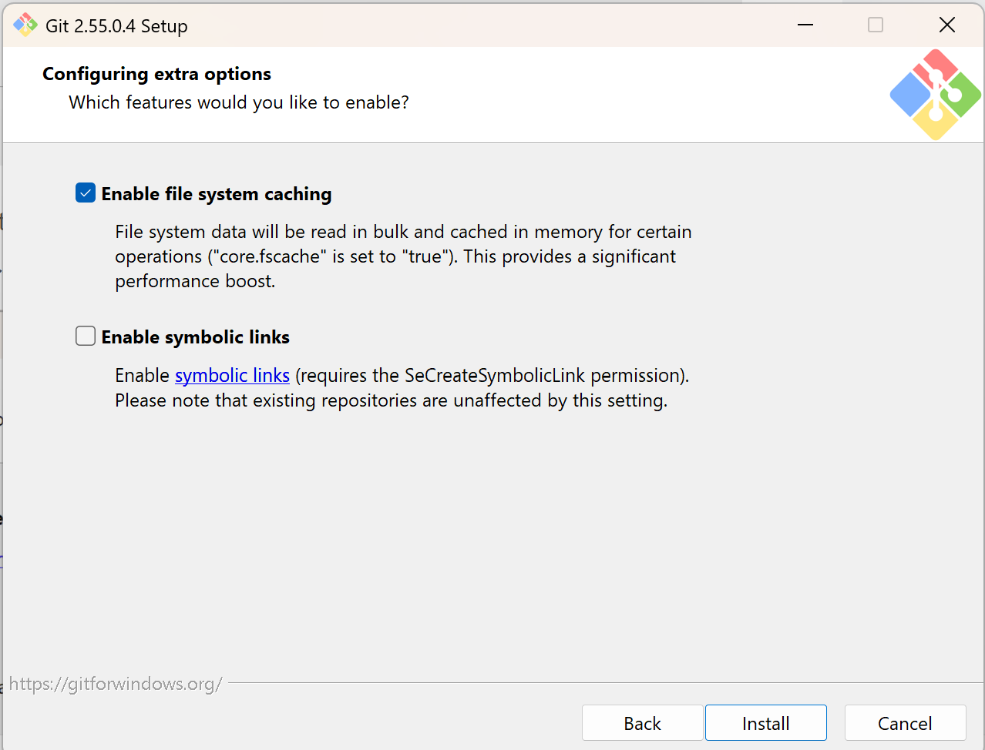This screenshot has width=985, height=750.
Task: Minimize the Git Setup window
Action: [805, 25]
